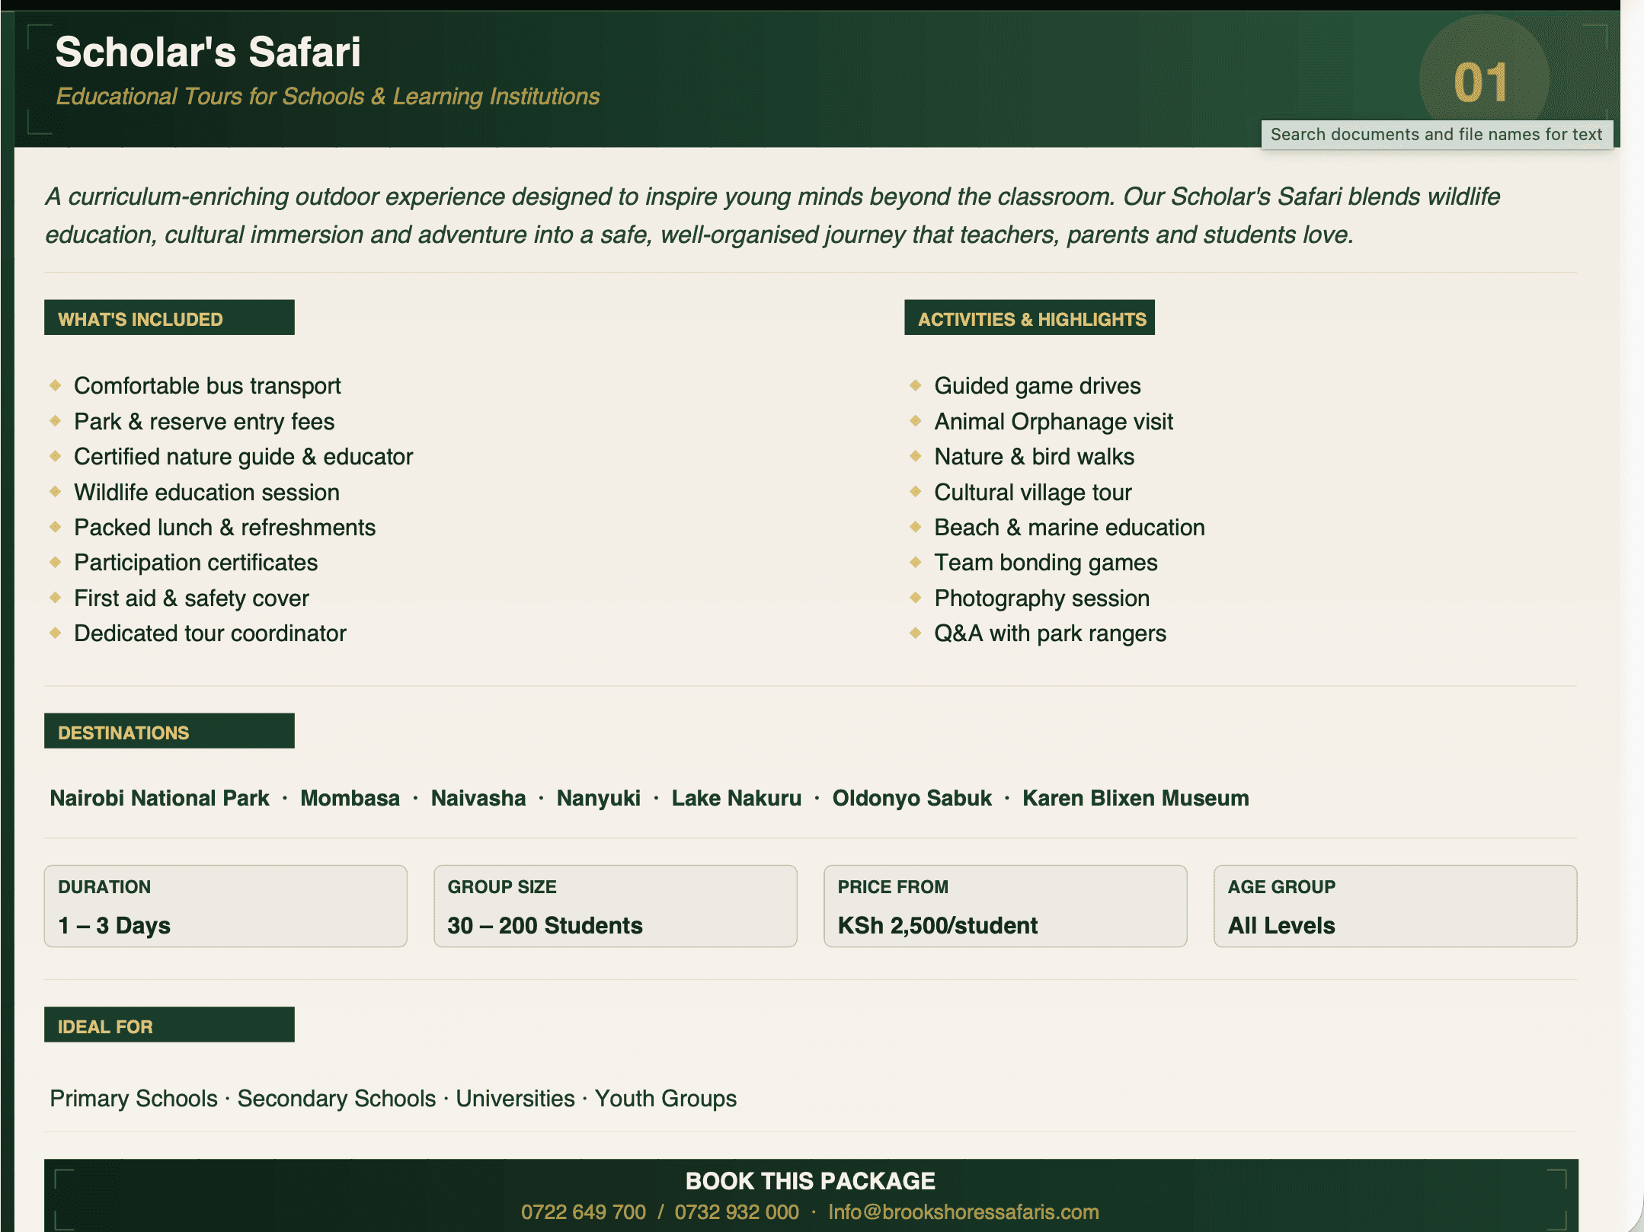The height and width of the screenshot is (1232, 1644).
Task: Click the WHAT'S INCLUDED section header
Action: tap(169, 318)
